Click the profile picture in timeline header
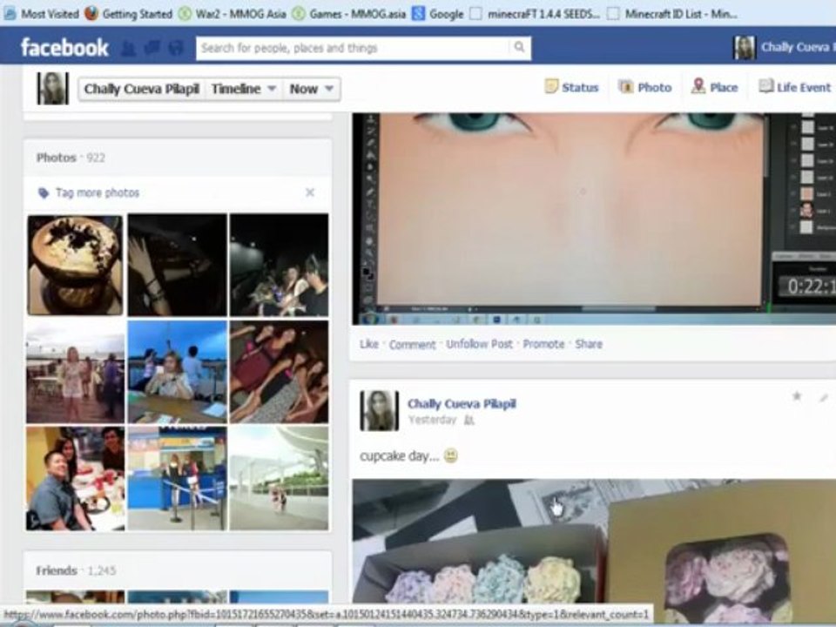The image size is (836, 627). click(x=52, y=88)
